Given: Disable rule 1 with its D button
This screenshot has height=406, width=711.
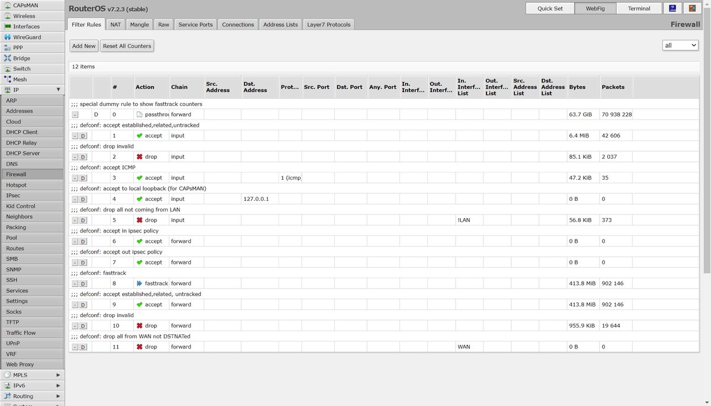Looking at the screenshot, I should coord(83,136).
